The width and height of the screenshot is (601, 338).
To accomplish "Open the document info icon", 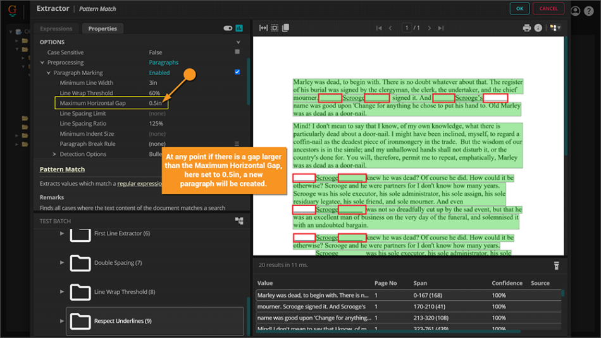I will pyautogui.click(x=538, y=28).
